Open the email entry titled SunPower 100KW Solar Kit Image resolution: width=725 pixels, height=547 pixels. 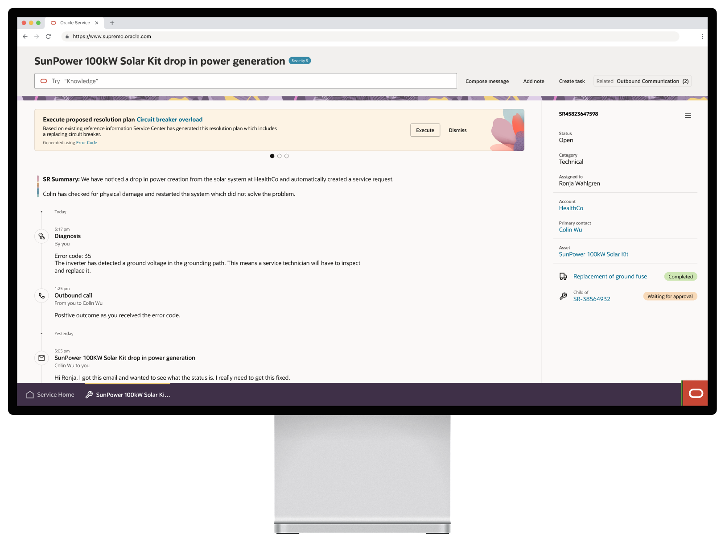pyautogui.click(x=125, y=358)
